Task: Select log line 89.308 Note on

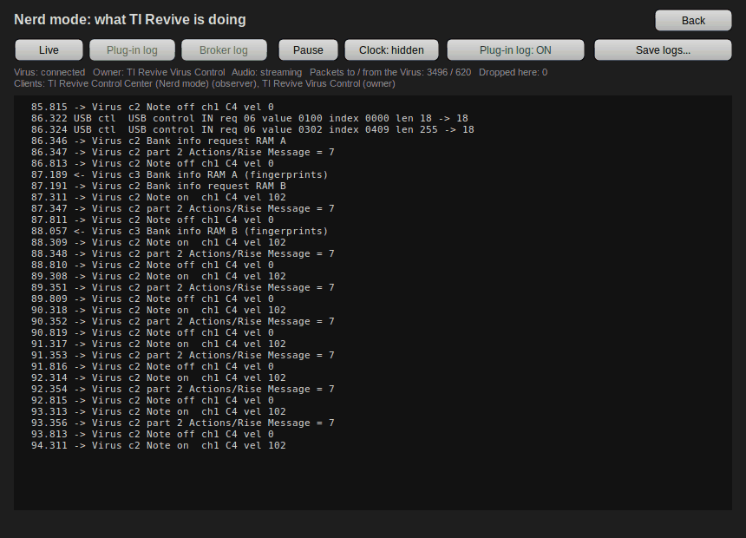Action: 159,276
